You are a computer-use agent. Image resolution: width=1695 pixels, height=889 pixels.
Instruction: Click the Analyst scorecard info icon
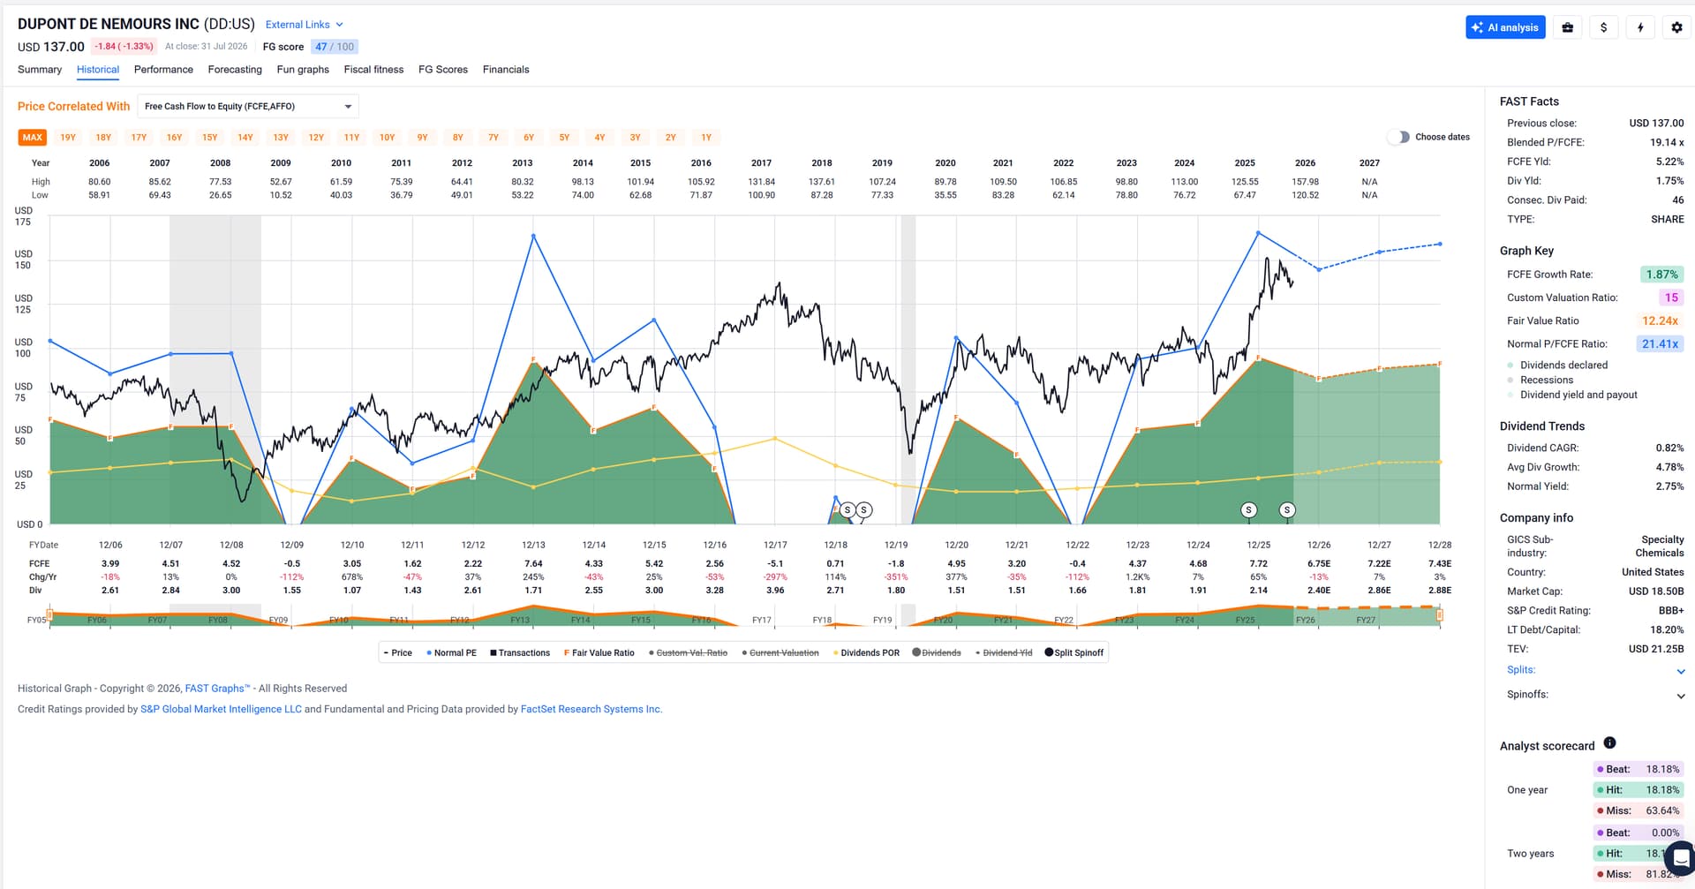point(1609,742)
